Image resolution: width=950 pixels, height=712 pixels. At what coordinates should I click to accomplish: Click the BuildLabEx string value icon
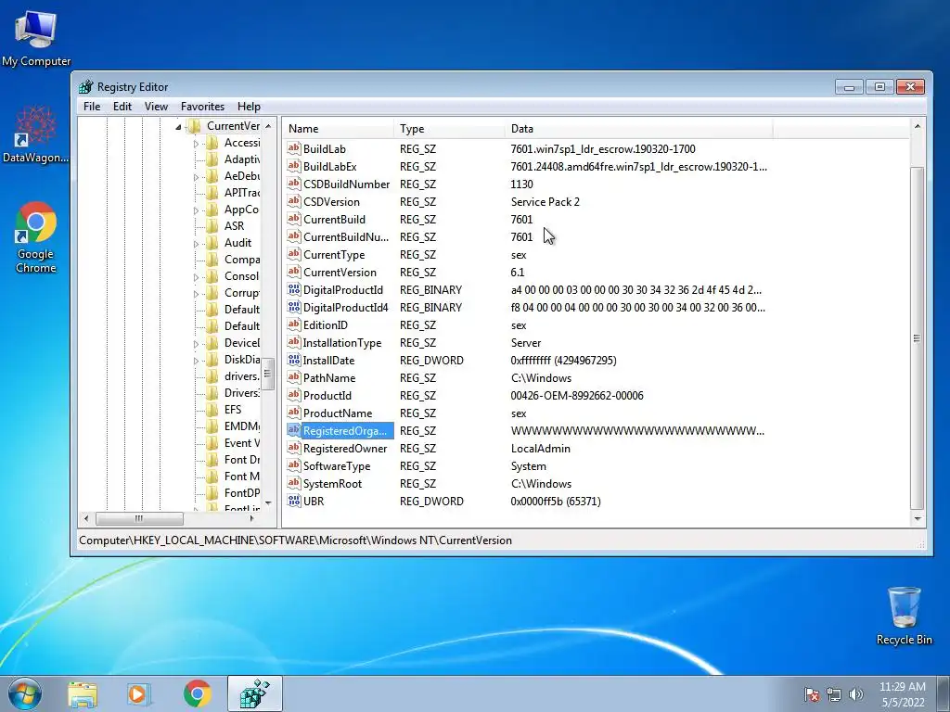(294, 166)
